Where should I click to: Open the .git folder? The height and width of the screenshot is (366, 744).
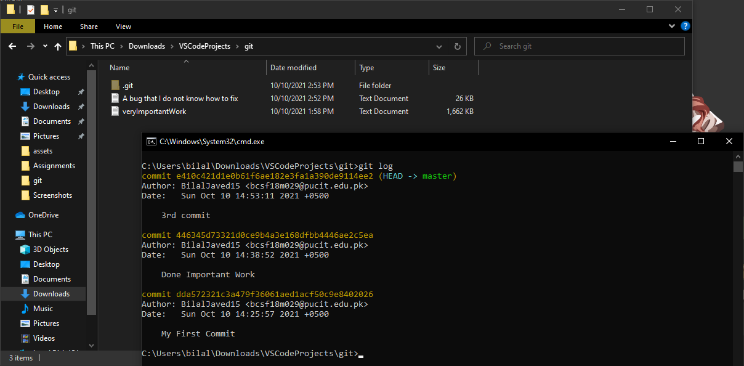pyautogui.click(x=128, y=86)
